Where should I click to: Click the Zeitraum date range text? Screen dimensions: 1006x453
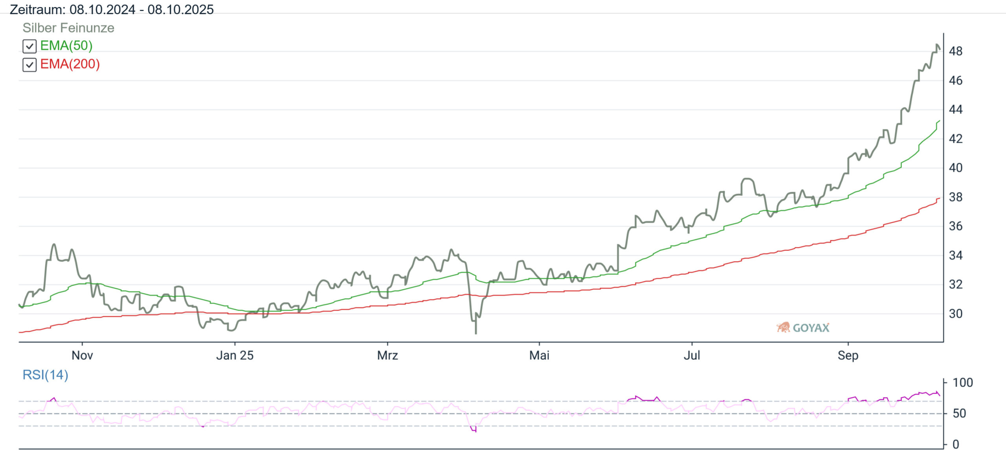pyautogui.click(x=112, y=9)
